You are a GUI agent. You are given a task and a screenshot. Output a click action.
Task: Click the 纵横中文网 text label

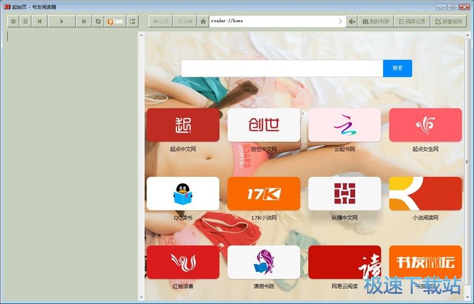[344, 217]
